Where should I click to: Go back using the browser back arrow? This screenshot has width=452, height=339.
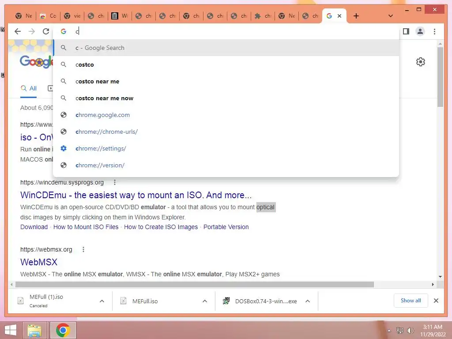point(18,31)
